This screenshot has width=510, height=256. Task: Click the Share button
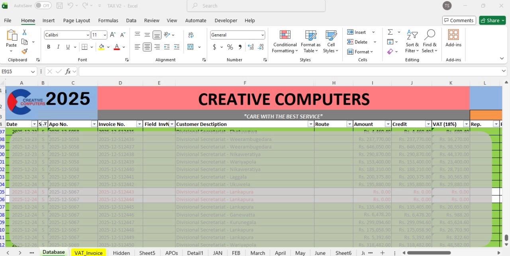(492, 20)
